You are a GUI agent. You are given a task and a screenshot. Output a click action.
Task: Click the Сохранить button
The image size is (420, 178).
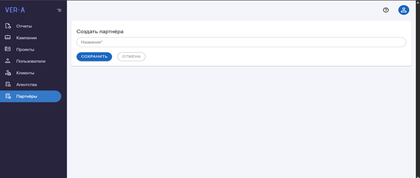click(94, 56)
